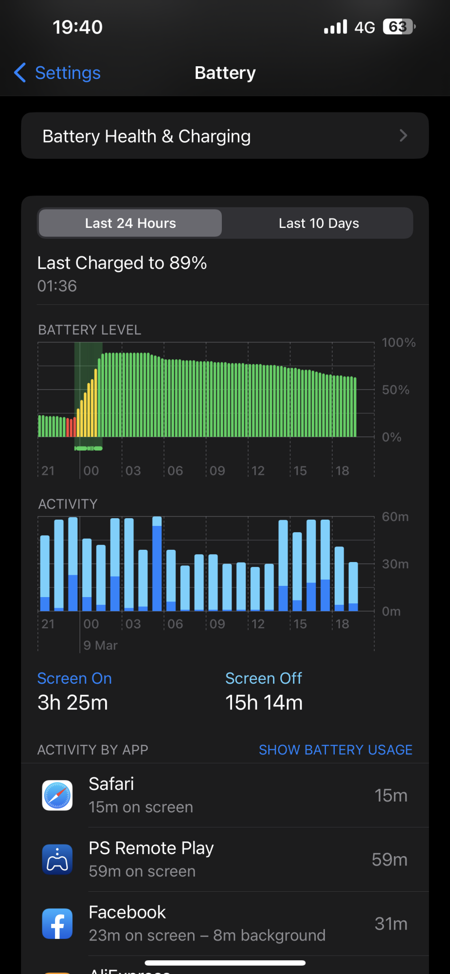This screenshot has height=974, width=450.
Task: Open Battery Health & Charging row
Action: click(225, 136)
